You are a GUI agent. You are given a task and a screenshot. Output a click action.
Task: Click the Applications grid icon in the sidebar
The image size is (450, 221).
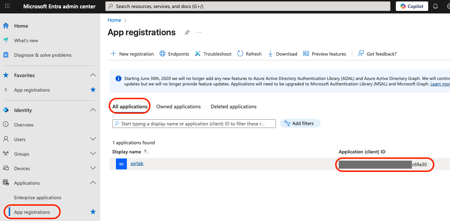6,183
